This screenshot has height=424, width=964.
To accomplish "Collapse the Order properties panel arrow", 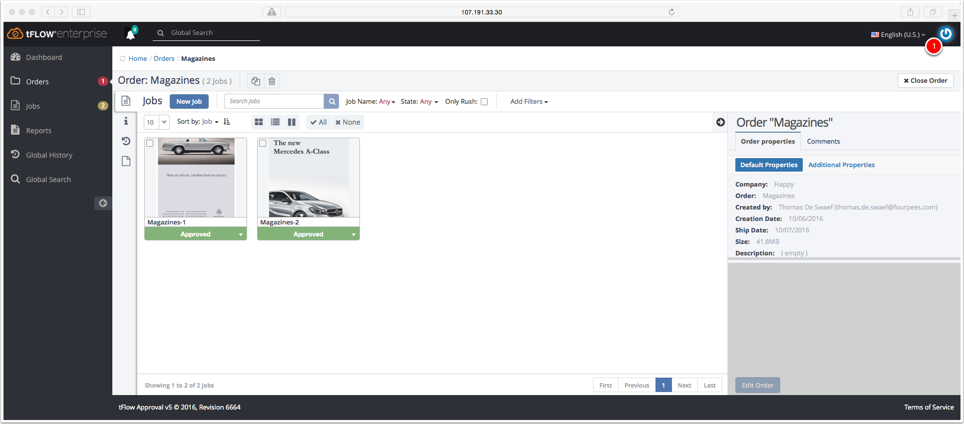I will pos(720,122).
